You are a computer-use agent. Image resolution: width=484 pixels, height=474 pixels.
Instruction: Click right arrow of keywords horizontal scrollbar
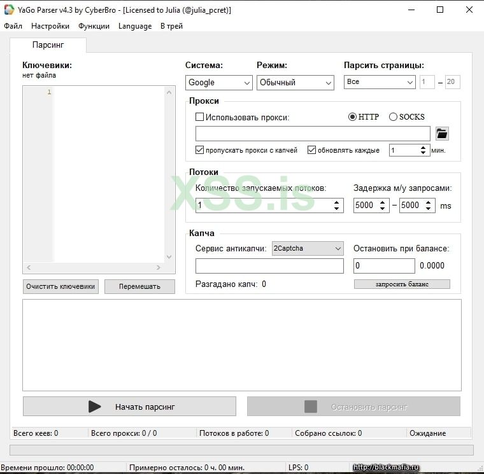point(159,267)
